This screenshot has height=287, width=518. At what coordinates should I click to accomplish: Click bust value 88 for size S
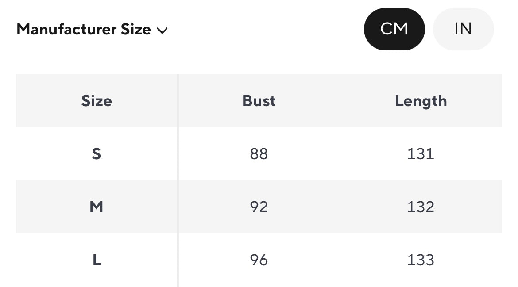coord(259,154)
